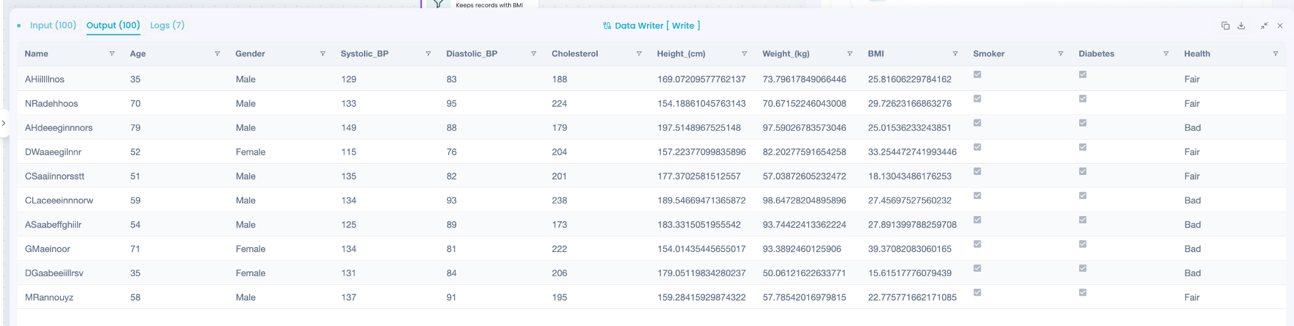Viewport: 1294px width, 326px height.
Task: Open filter for Health column
Action: coord(1276,54)
